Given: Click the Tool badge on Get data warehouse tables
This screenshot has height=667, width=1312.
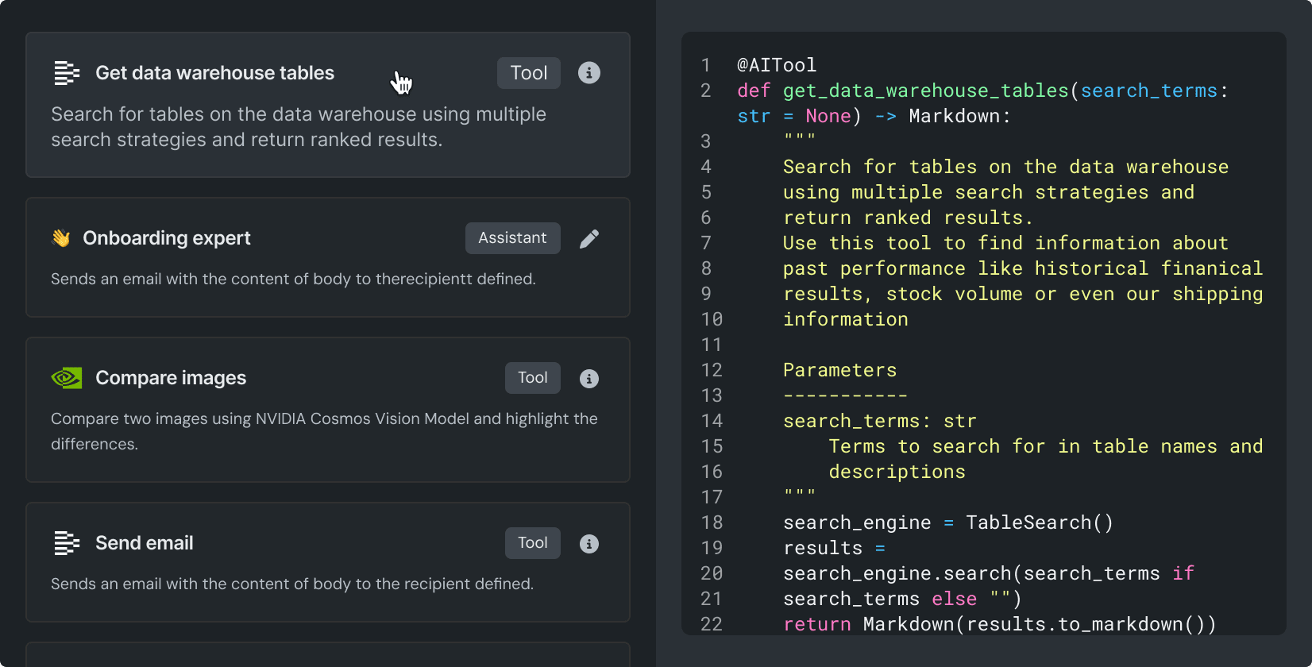Looking at the screenshot, I should 529,73.
